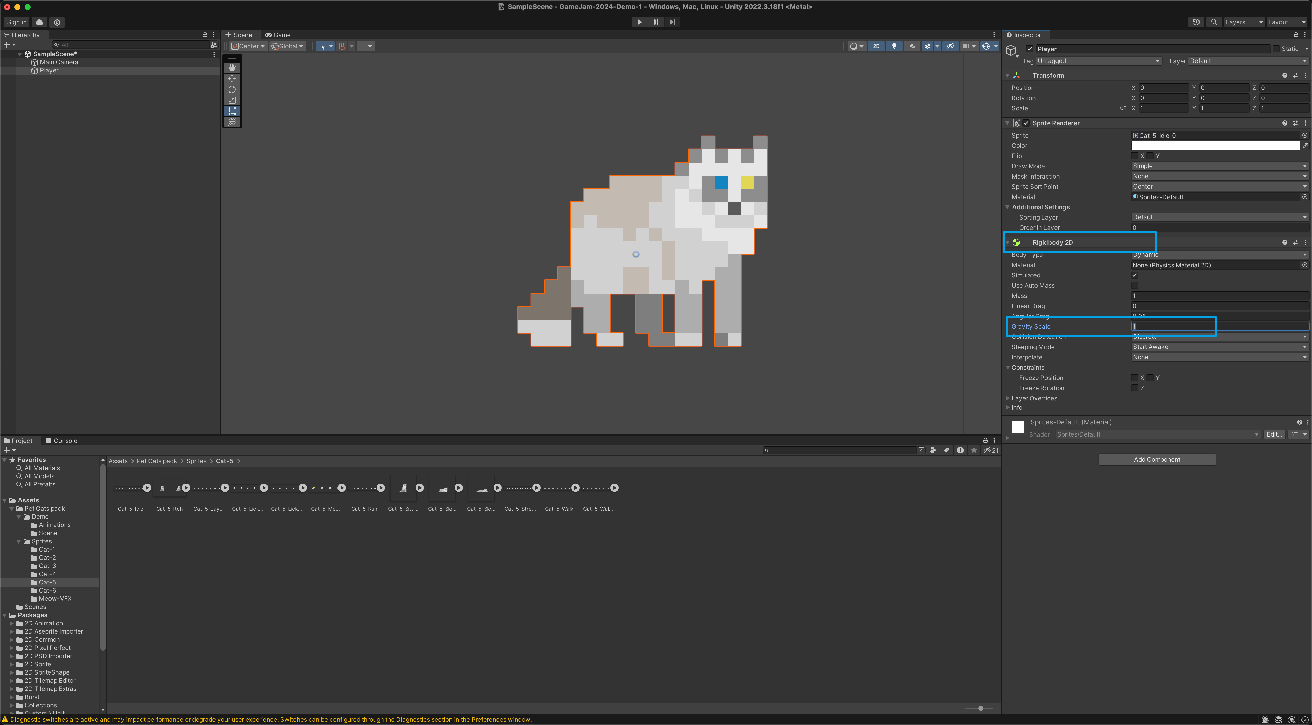This screenshot has width=1312, height=725.
Task: Toggle the 2D view mode button
Action: click(876, 46)
